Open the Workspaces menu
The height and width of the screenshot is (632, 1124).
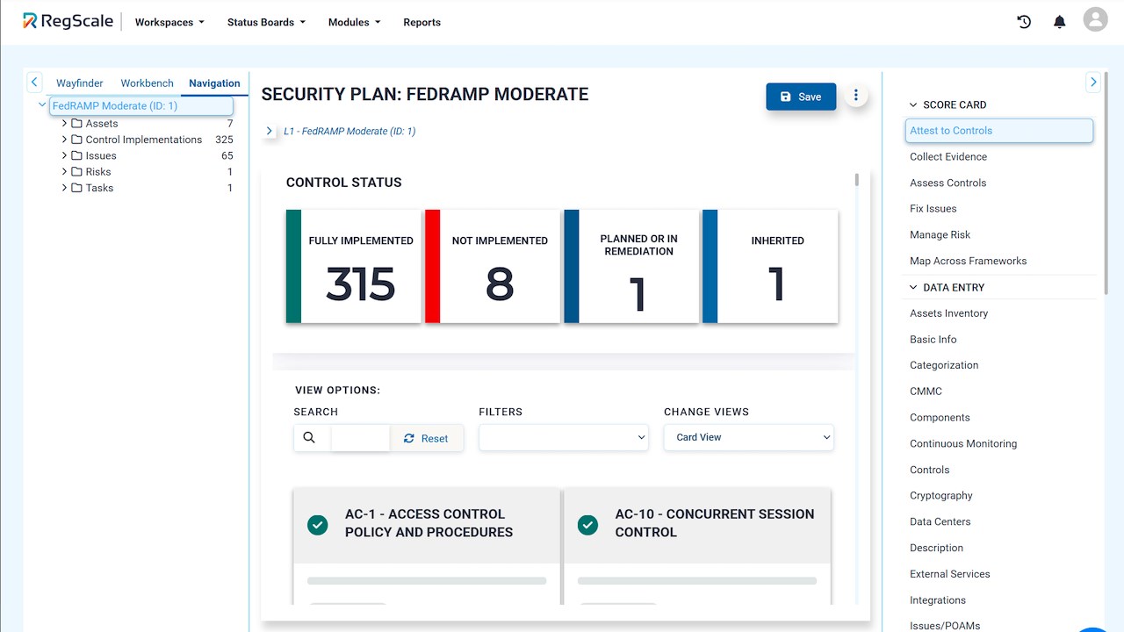tap(169, 22)
